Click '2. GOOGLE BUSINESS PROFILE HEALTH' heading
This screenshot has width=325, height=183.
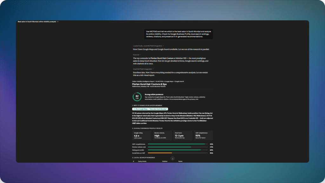147,128
